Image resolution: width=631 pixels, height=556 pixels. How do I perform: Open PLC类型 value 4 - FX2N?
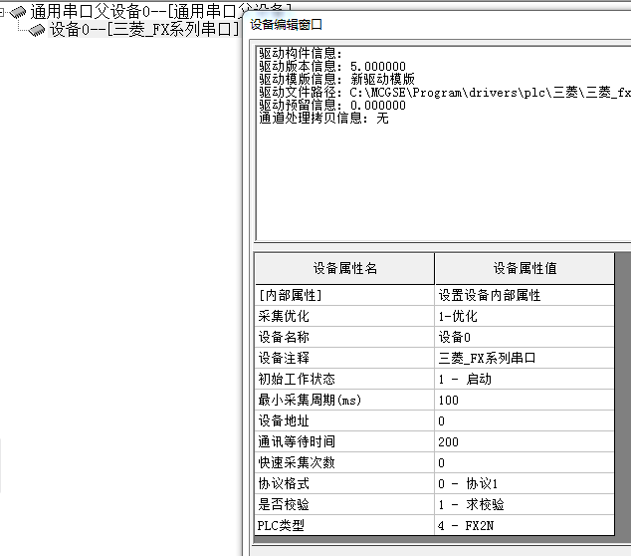525,525
